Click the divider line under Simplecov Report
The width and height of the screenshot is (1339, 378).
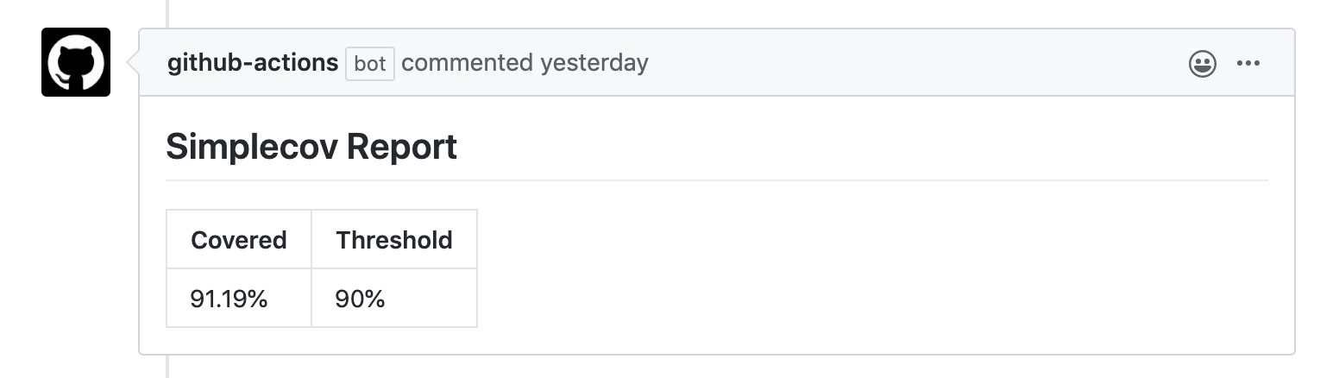[716, 180]
